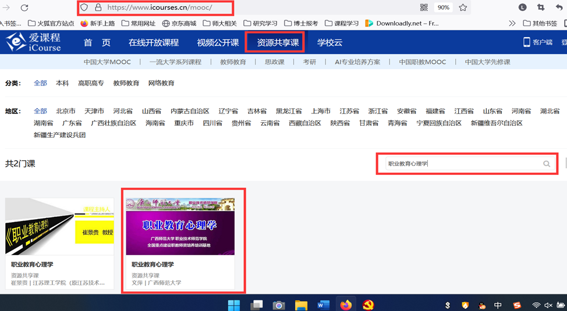Open 文萍 course title 职业教育心理学

pyautogui.click(x=153, y=264)
